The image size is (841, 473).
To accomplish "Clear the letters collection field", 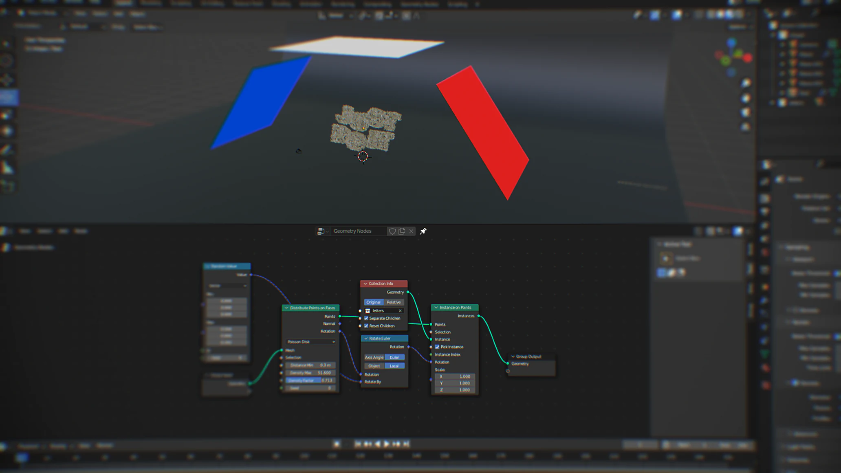I will [x=400, y=310].
